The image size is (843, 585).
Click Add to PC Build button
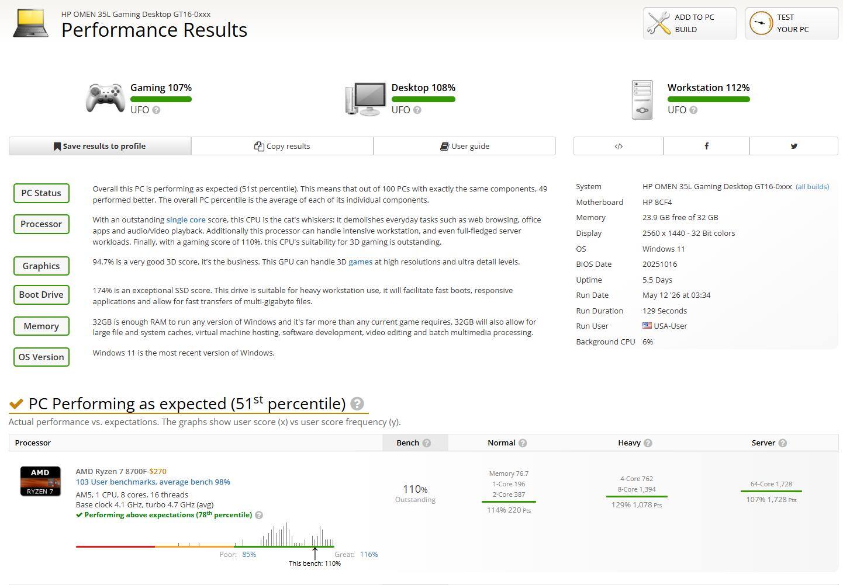(x=690, y=23)
